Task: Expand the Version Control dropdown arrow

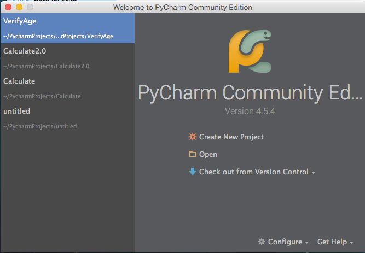Action: coord(314,173)
